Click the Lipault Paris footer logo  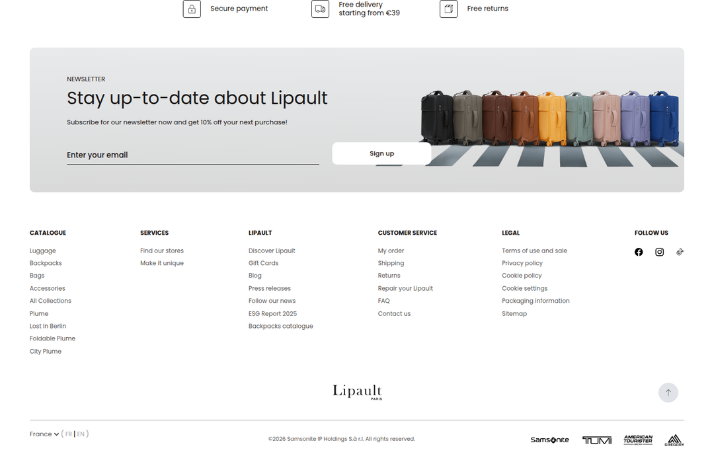(357, 391)
